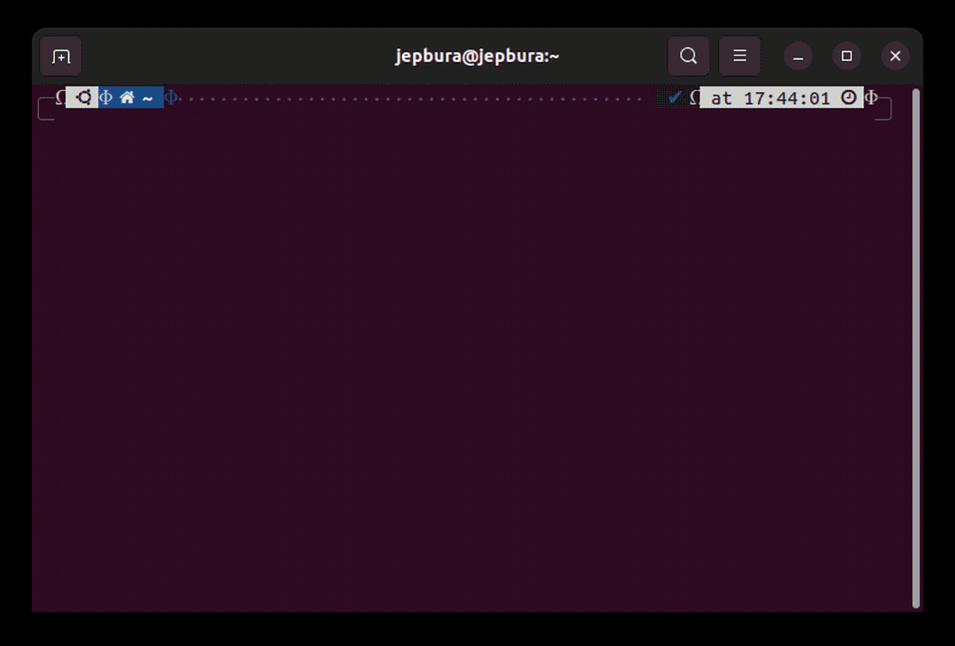Click the blue checkmark status icon

676,97
